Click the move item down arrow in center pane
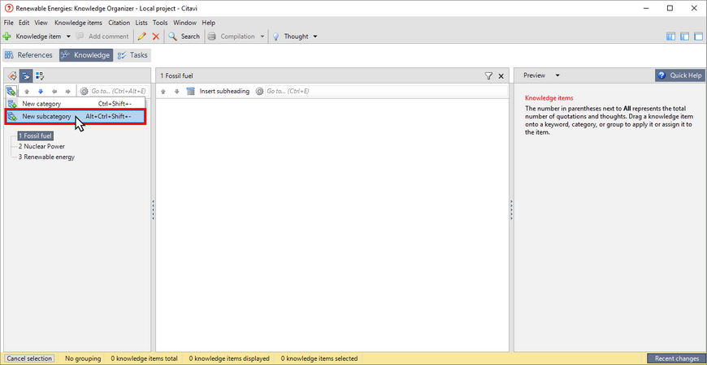707x365 pixels. pos(177,92)
